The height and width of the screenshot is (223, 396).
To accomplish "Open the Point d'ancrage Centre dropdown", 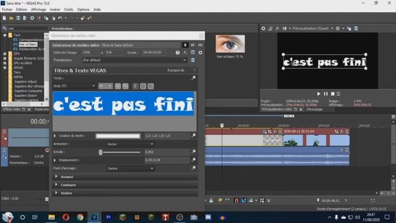I will pos(131,168).
